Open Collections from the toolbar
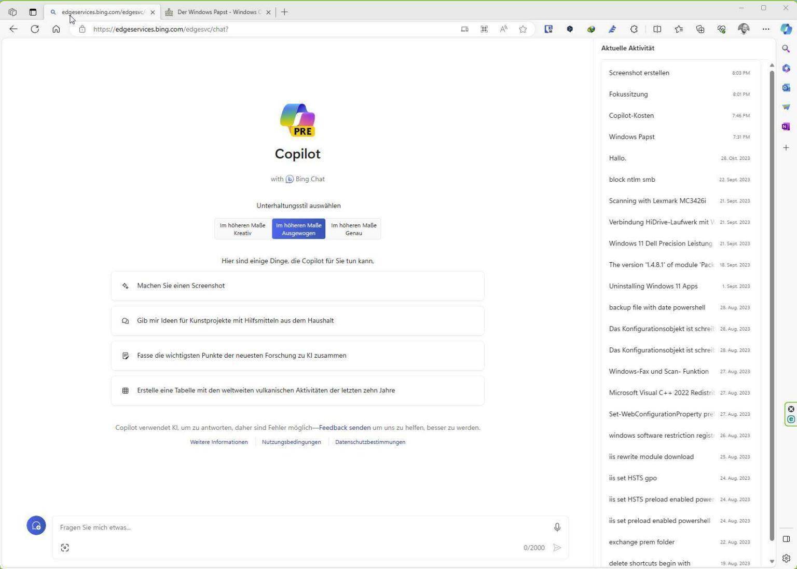The width and height of the screenshot is (797, 569). (x=700, y=29)
